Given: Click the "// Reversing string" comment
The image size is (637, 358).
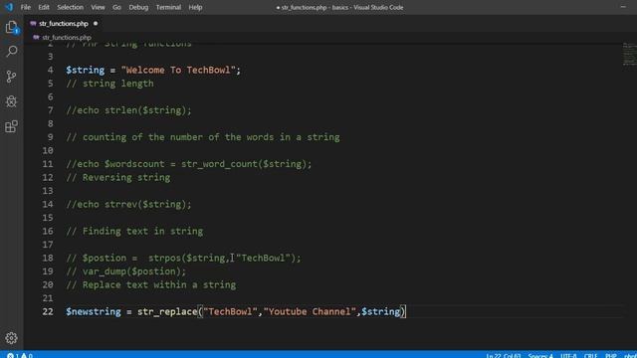Looking at the screenshot, I should [x=118, y=177].
